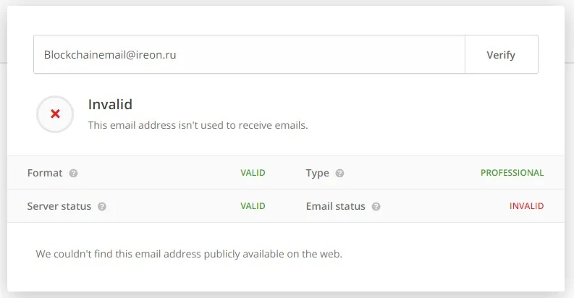Image resolution: width=574 pixels, height=298 pixels.
Task: Click the Invalid result heading
Action: pyautogui.click(x=110, y=105)
